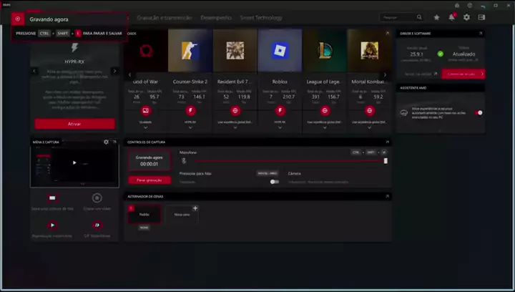The width and height of the screenshot is (515, 292).
Task: Open Media & Capture settings gear
Action: (x=106, y=142)
